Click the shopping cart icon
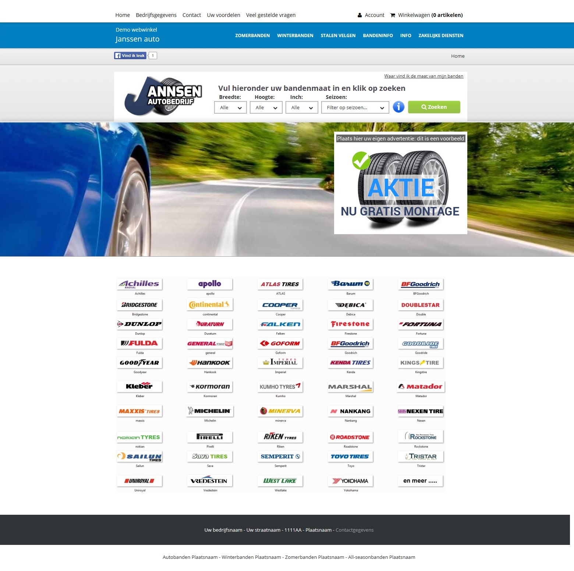The width and height of the screenshot is (574, 571). (393, 15)
